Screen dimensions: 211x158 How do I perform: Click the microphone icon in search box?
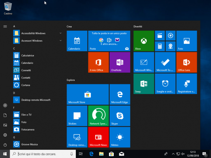point(71,154)
